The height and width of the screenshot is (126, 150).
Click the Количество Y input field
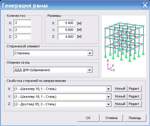22,30
